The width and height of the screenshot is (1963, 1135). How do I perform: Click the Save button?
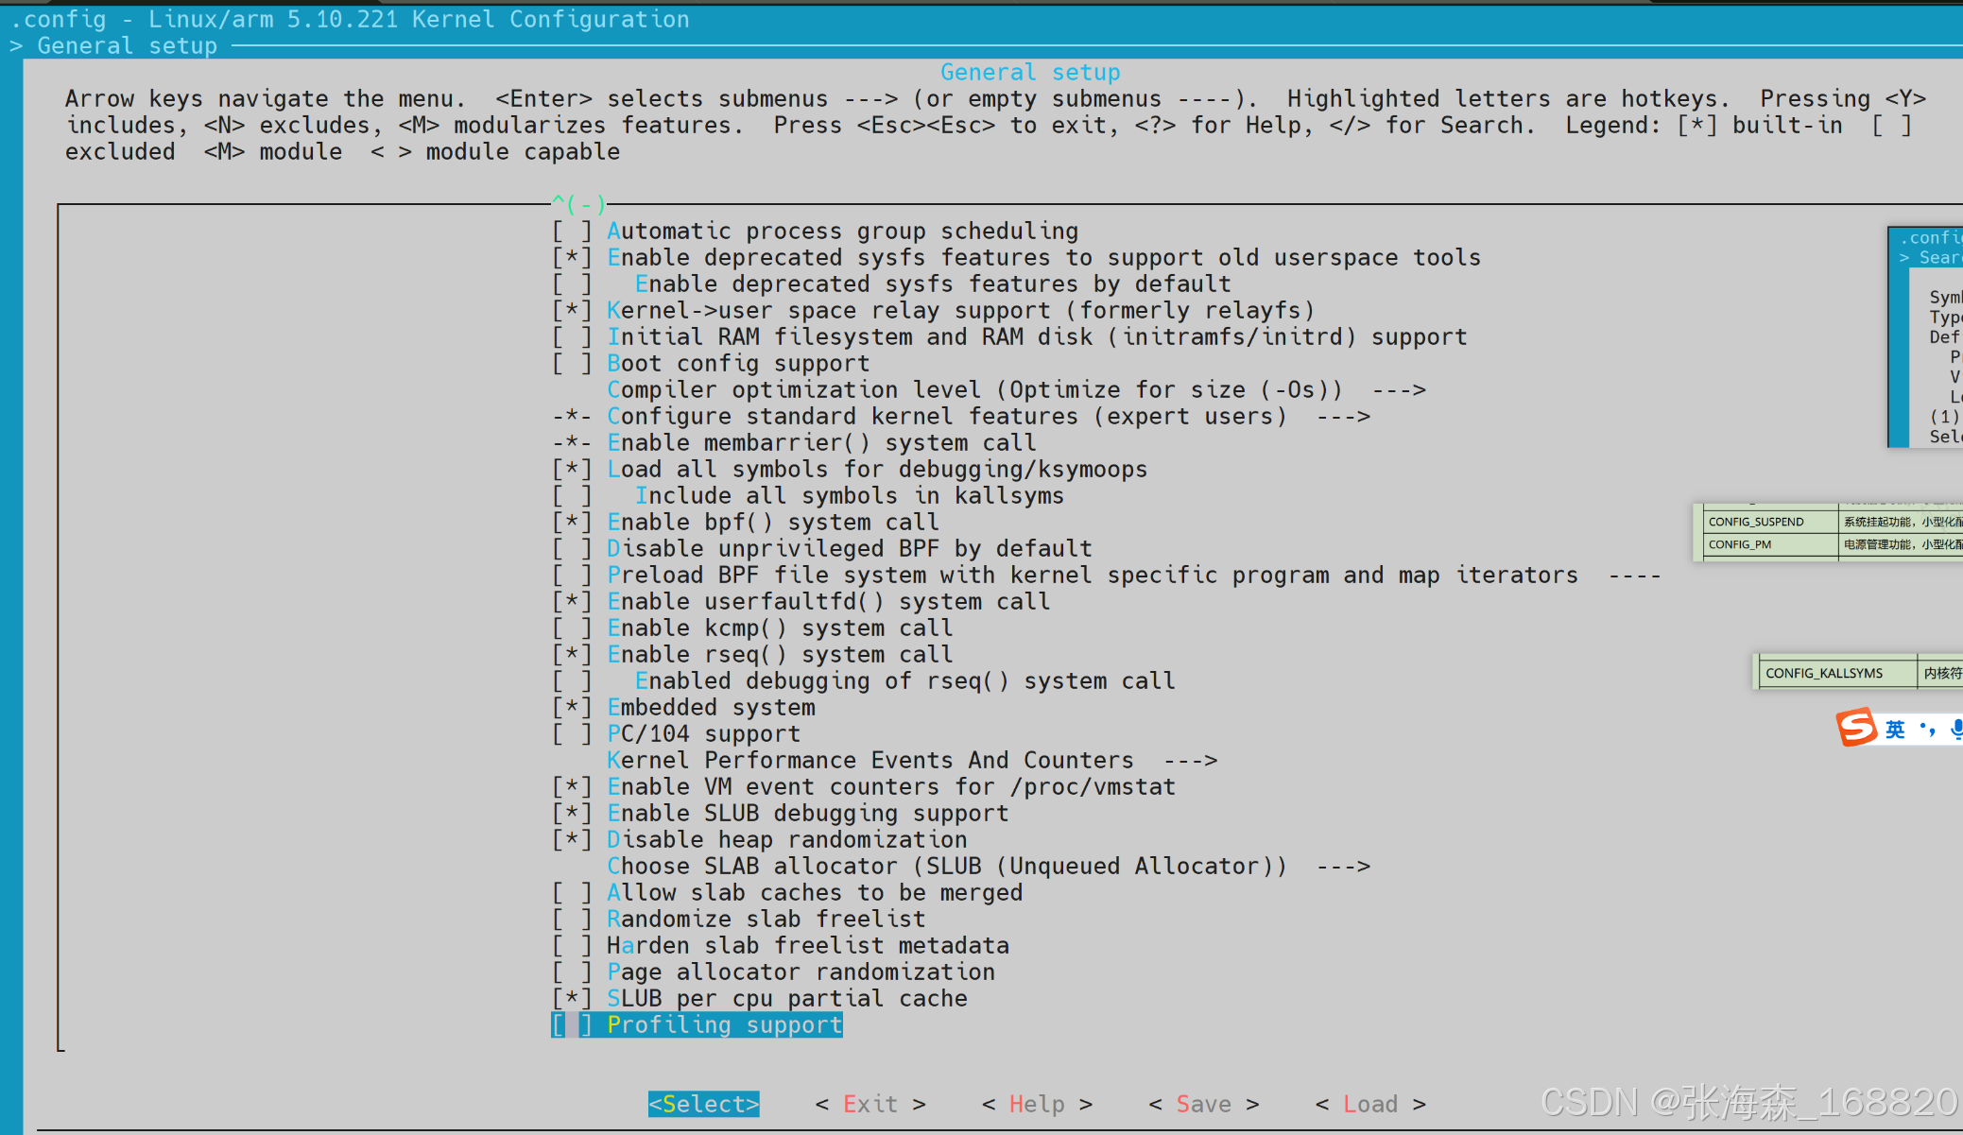(1203, 1104)
